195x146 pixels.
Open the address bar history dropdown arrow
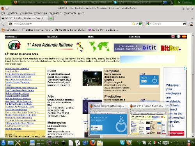(136, 24)
